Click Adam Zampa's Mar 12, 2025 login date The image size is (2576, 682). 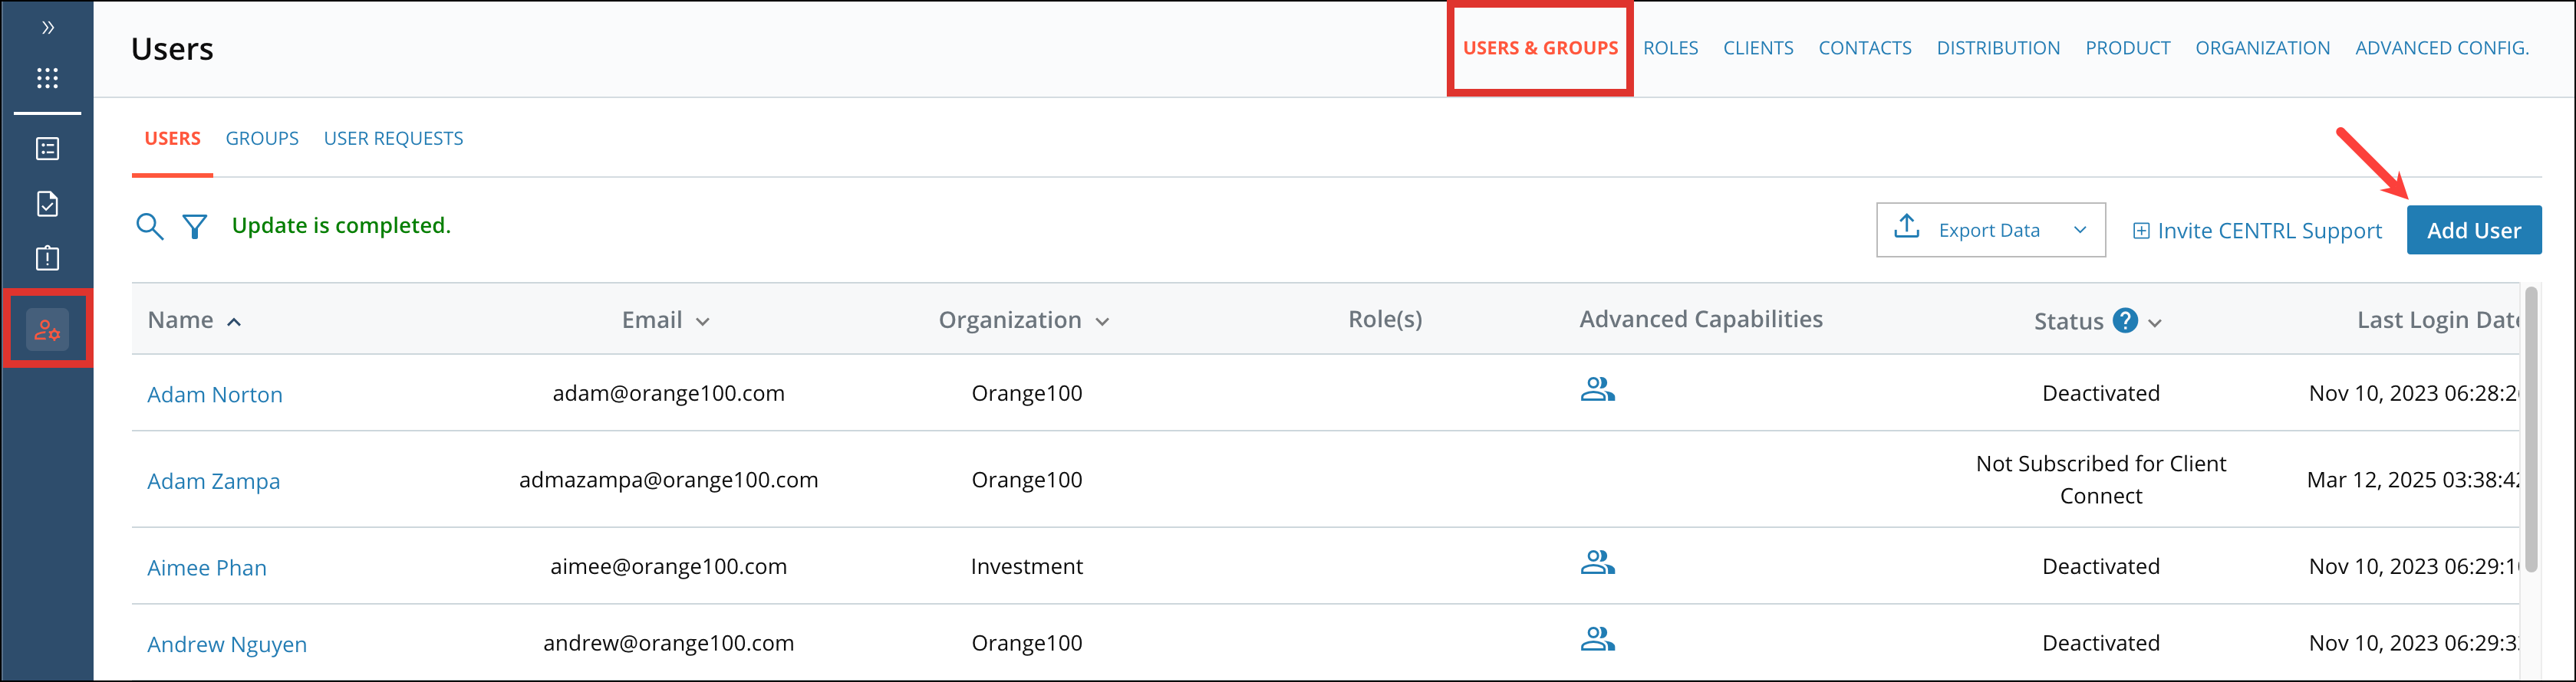(x=2412, y=480)
